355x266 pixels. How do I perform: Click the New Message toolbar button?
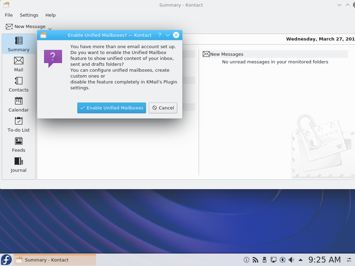pos(26,26)
